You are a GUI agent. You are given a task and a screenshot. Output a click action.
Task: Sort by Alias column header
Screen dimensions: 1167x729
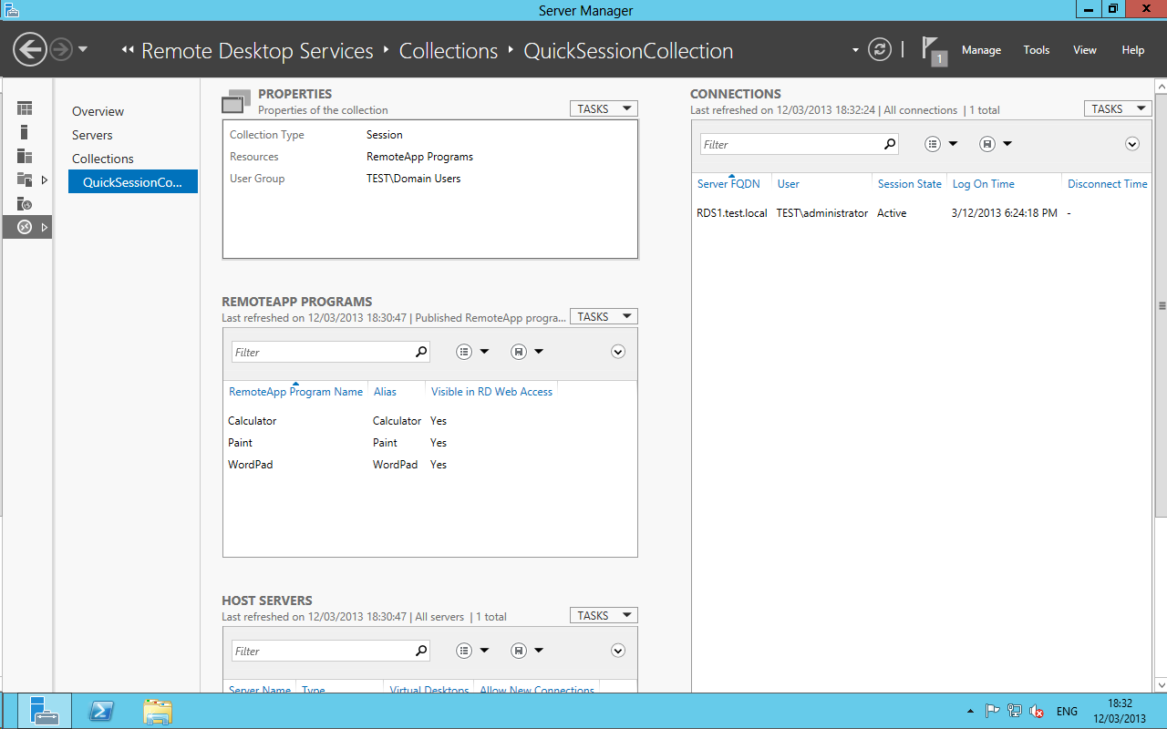pos(385,391)
